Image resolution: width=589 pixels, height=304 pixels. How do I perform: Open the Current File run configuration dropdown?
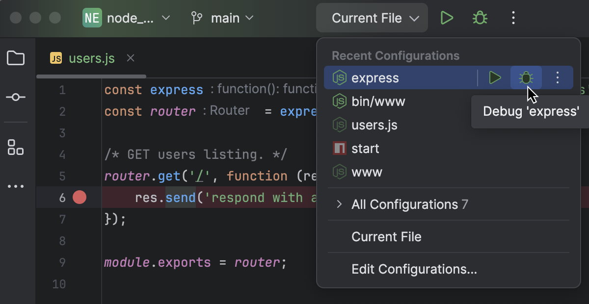coord(372,18)
